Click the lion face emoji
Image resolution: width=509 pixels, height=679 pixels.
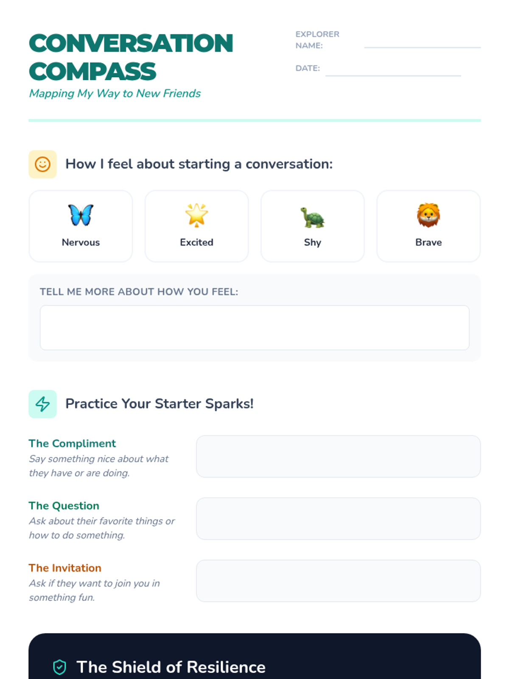coord(428,215)
